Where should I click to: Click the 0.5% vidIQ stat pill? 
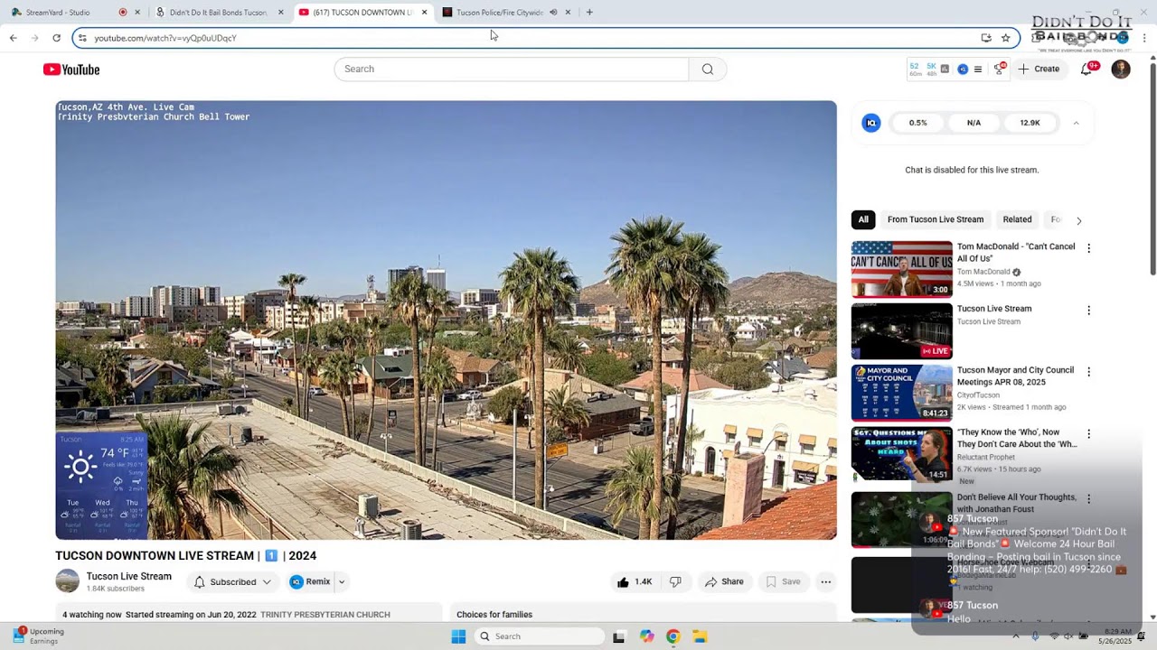[x=918, y=123]
